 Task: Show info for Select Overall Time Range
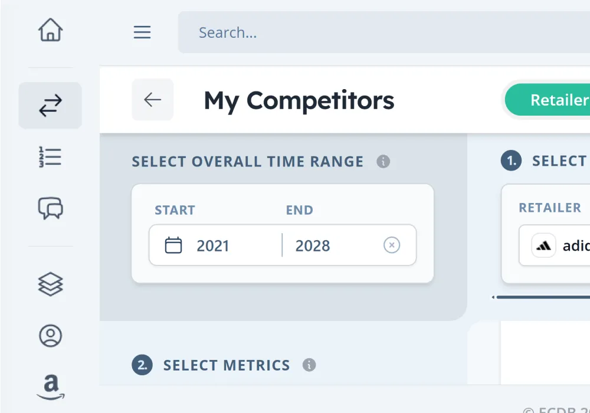coord(383,161)
